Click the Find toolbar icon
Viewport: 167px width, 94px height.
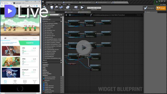point(61,8)
